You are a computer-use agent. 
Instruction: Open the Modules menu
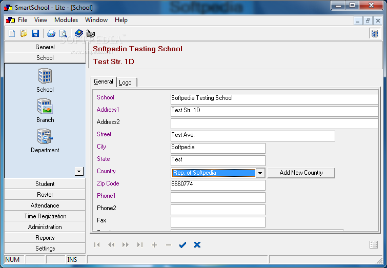(66, 20)
